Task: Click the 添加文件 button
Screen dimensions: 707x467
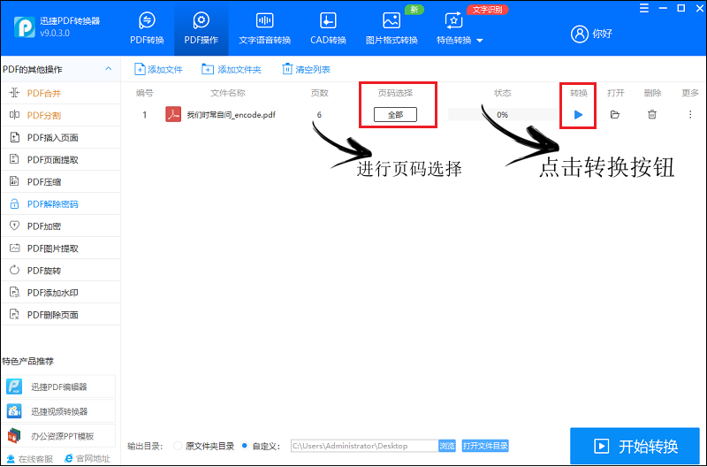Action: tap(158, 69)
